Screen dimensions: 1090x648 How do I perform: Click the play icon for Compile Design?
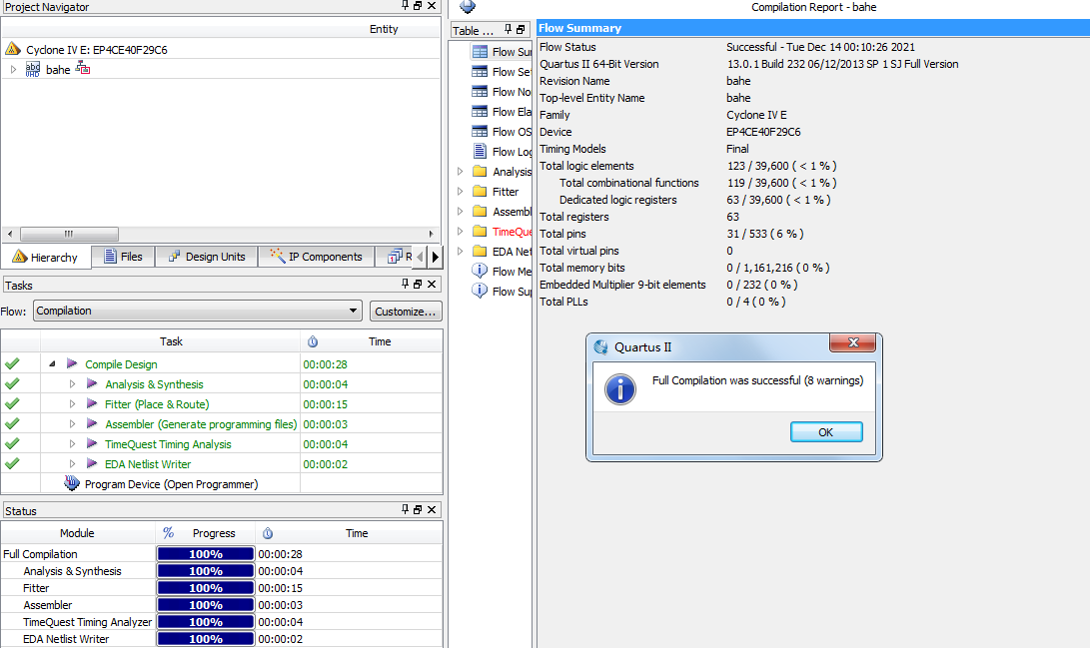pos(72,363)
